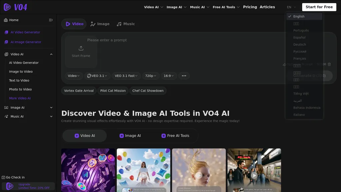Open the VEO 3.1 Fast dropdown
Image resolution: width=341 pixels, height=192 pixels.
click(x=126, y=76)
